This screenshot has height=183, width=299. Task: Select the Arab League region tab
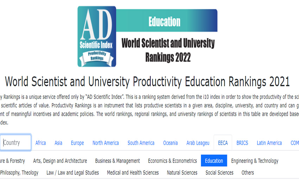[x=198, y=143]
